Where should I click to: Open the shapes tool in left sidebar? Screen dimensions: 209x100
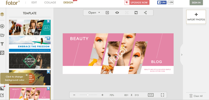[x=2, y=35]
